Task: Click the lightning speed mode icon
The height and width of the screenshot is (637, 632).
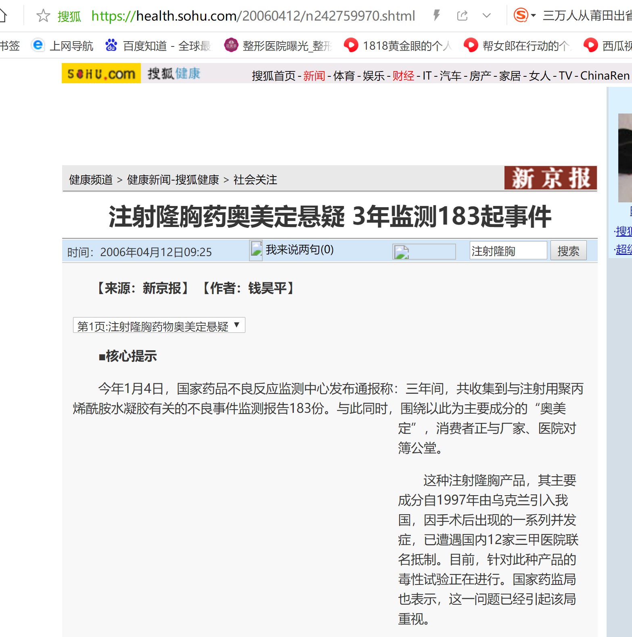Action: (x=436, y=16)
